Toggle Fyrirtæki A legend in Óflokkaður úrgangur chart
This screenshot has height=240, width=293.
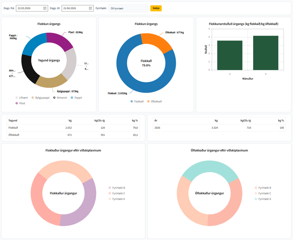263,199
